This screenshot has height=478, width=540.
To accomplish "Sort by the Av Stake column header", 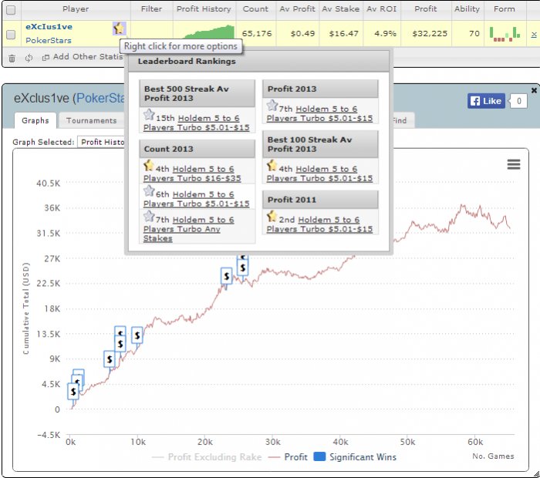I will pos(341,9).
